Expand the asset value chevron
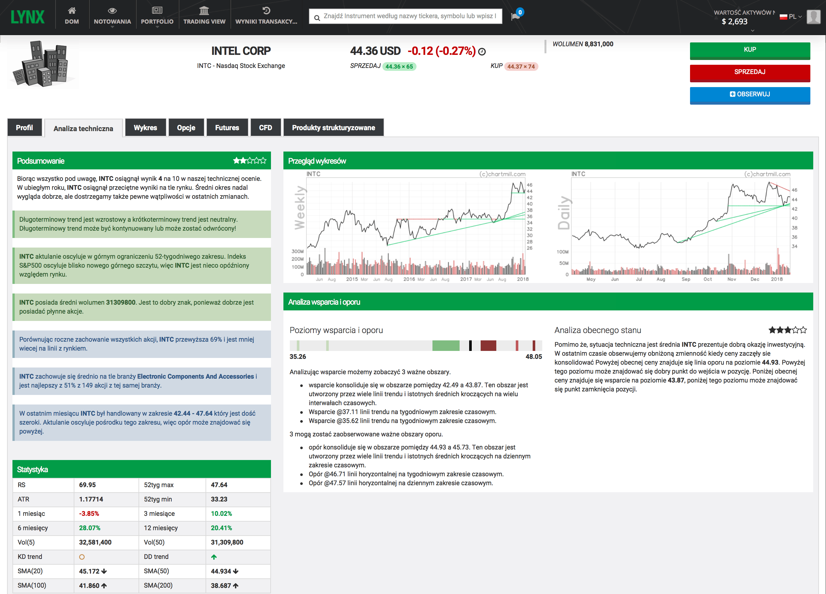 tap(752, 31)
